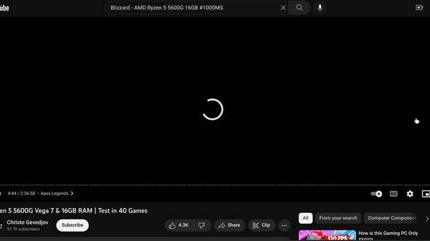Image resolution: width=430 pixels, height=241 pixels.
Task: Open more actions three-dot menu
Action: coord(284,226)
